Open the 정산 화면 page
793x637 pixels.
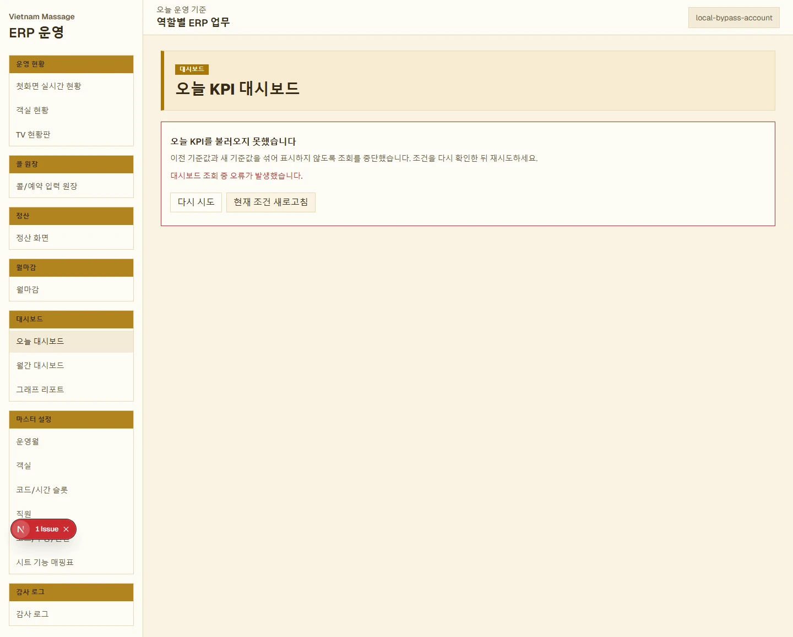[x=71, y=238]
